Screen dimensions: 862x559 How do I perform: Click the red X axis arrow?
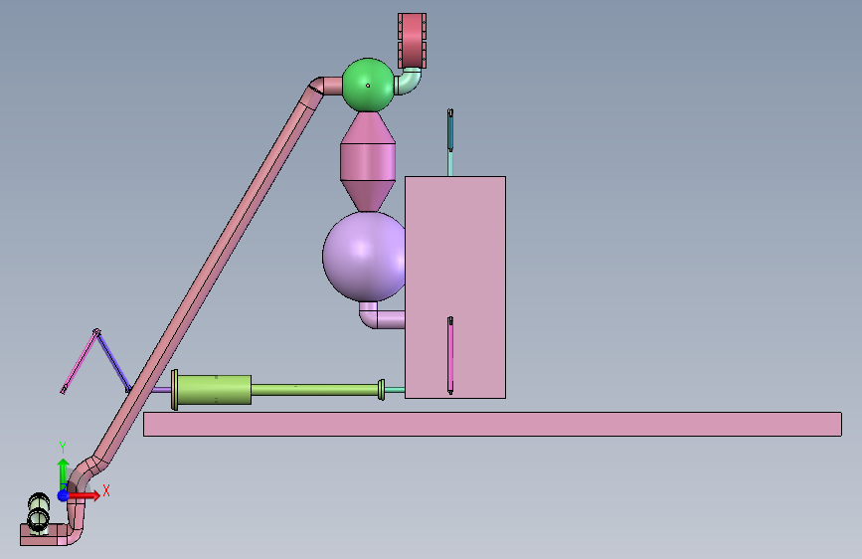click(86, 495)
